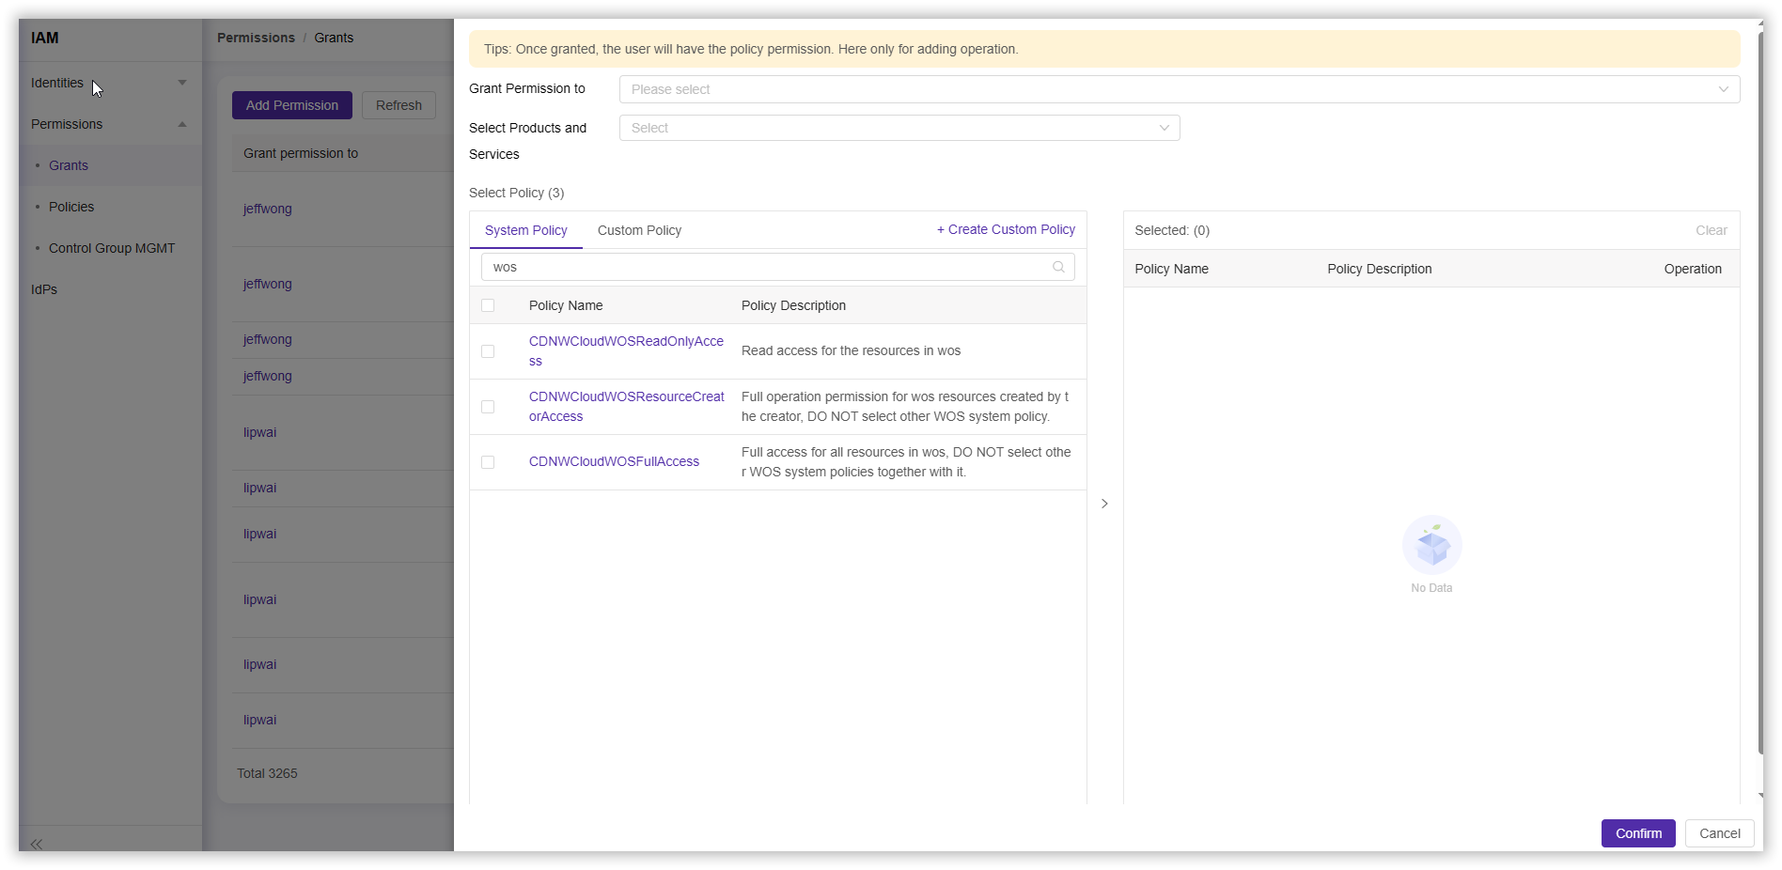Click the search magnifier icon in policy filter
Image resolution: width=1782 pixels, height=870 pixels.
pyautogui.click(x=1058, y=267)
